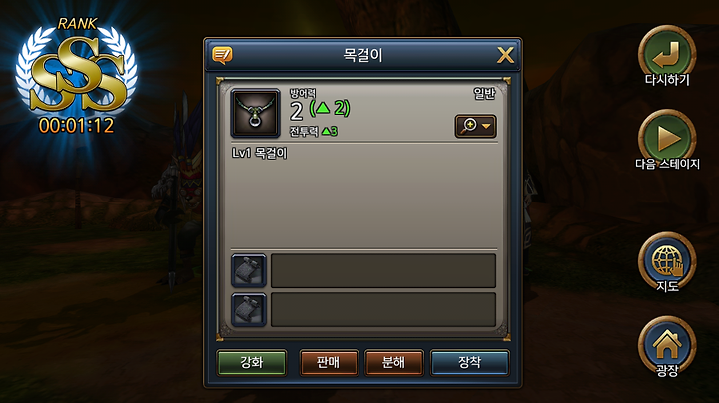719x403 pixels.
Task: Click the 다시하기 retry arrow icon
Action: coord(667,54)
